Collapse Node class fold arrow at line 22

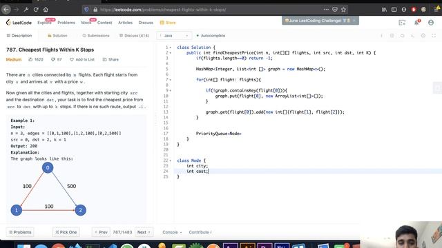(x=171, y=161)
